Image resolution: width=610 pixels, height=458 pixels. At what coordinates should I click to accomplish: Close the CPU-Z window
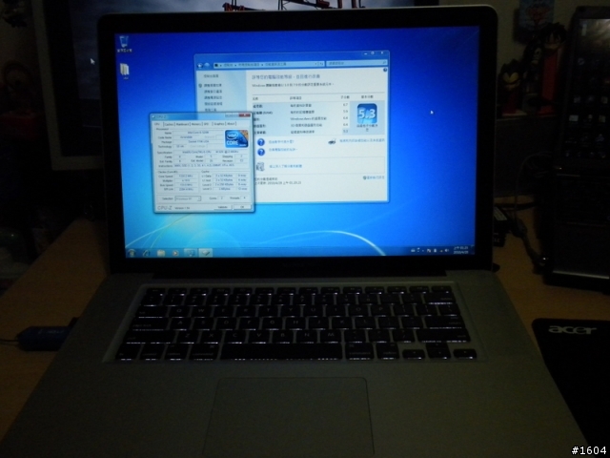245,115
